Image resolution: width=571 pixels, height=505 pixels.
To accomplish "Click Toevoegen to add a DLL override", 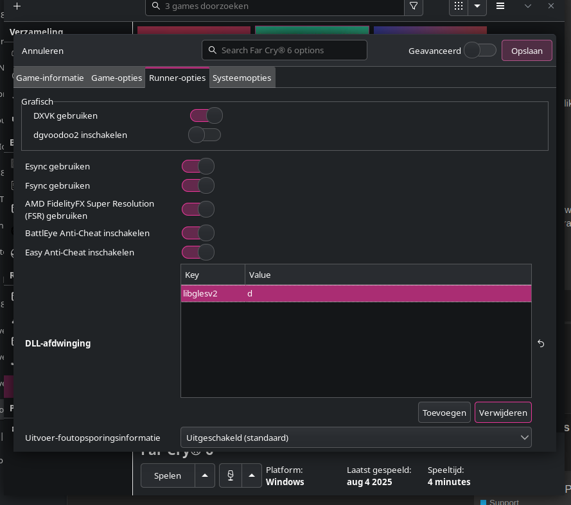I will click(444, 413).
